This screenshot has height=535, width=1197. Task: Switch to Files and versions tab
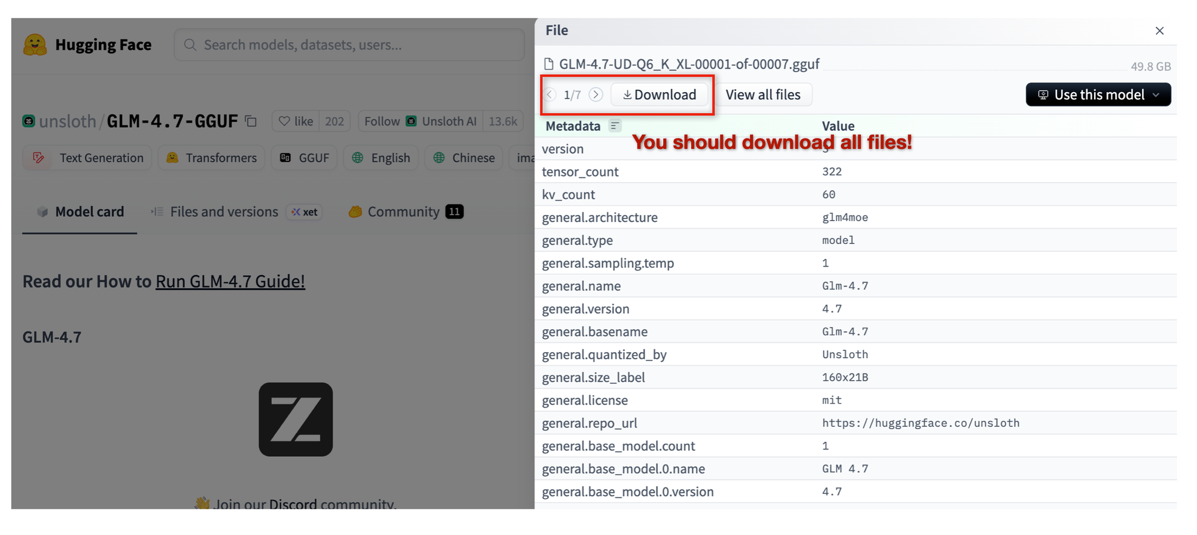(x=224, y=212)
